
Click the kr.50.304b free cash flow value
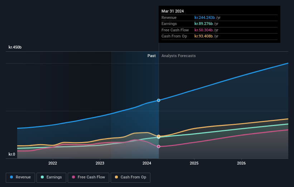204,30
